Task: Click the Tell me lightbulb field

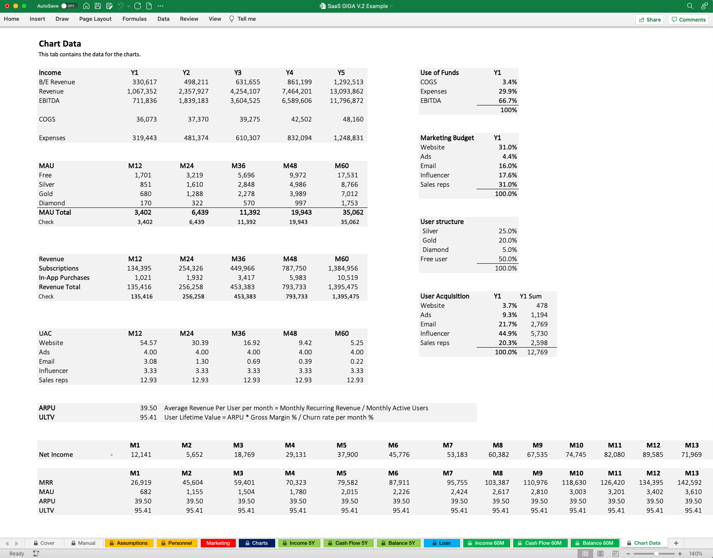Action: pos(243,19)
